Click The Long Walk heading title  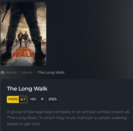(x=27, y=89)
